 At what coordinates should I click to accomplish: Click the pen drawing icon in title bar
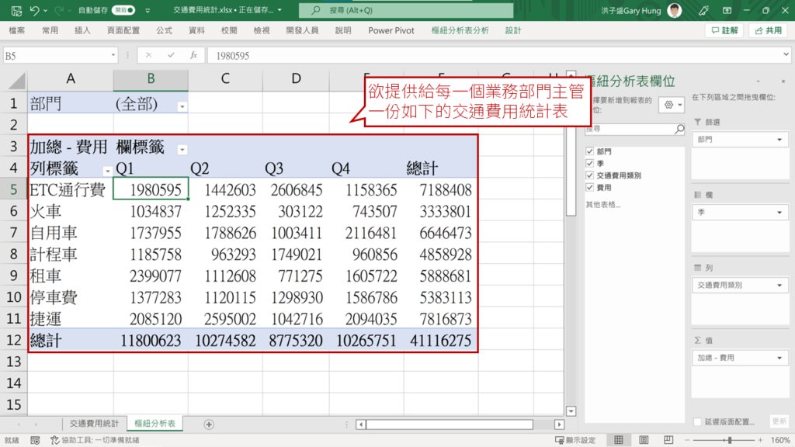point(703,10)
